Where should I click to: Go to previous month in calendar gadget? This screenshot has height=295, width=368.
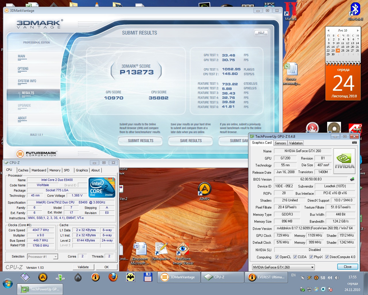(328, 30)
